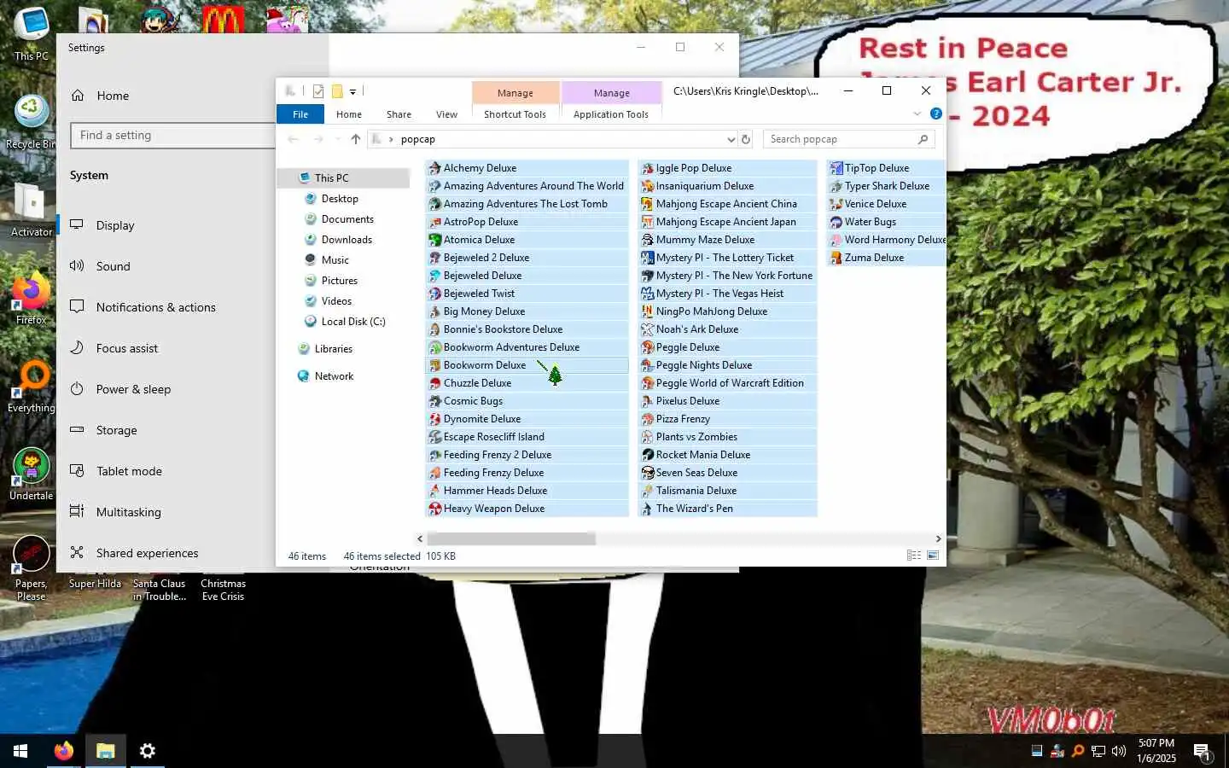Click the Properties quick access toolbar icon
This screenshot has height=768, width=1229.
[x=318, y=91]
